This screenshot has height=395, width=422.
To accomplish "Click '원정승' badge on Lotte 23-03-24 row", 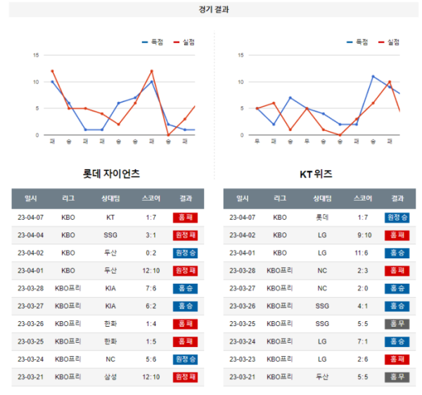I will coord(185,359).
